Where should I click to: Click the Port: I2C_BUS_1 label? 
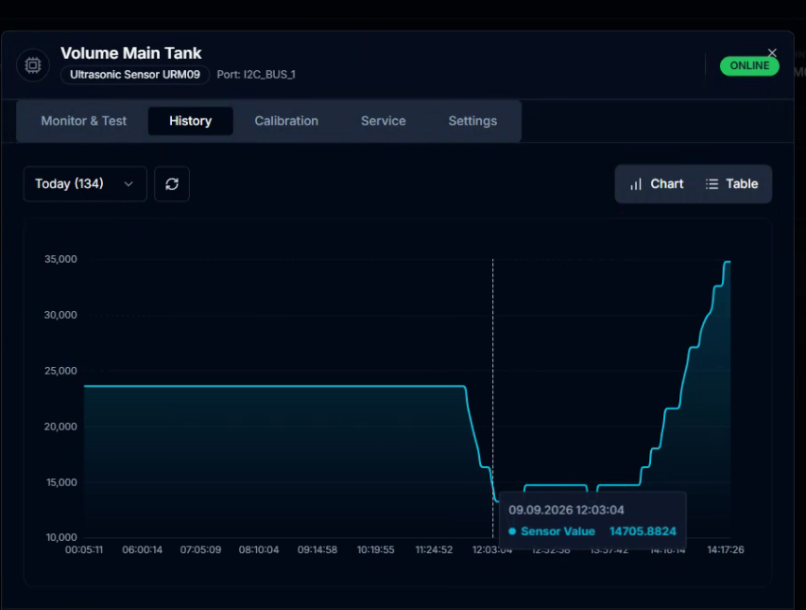pos(256,75)
